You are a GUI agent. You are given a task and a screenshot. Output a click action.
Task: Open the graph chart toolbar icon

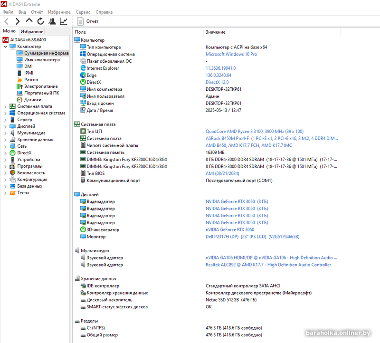pyautogui.click(x=64, y=21)
